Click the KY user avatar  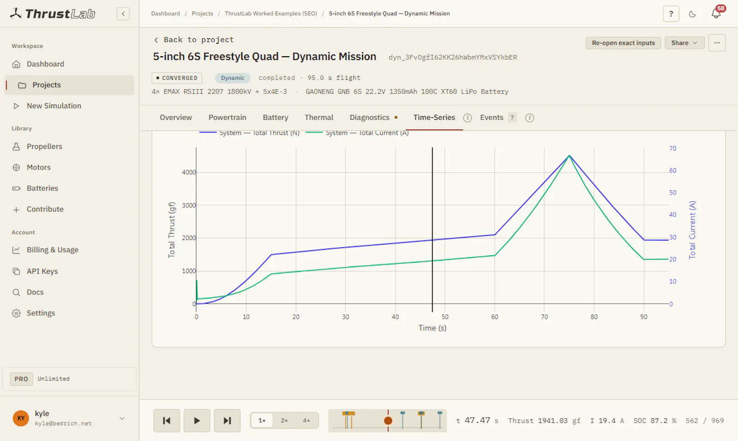(x=21, y=418)
